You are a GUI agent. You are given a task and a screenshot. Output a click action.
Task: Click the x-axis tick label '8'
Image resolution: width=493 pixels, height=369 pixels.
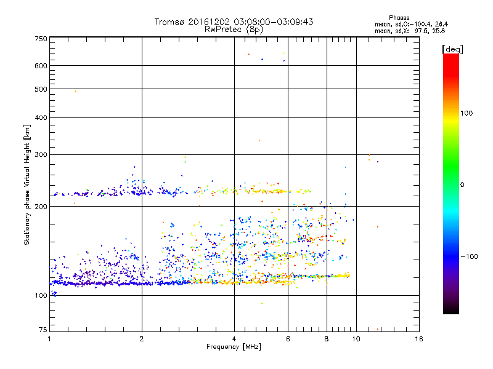[x=327, y=339]
